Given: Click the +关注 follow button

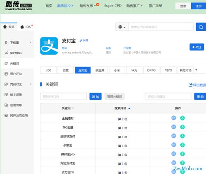Looking at the screenshot, I should (197, 47).
